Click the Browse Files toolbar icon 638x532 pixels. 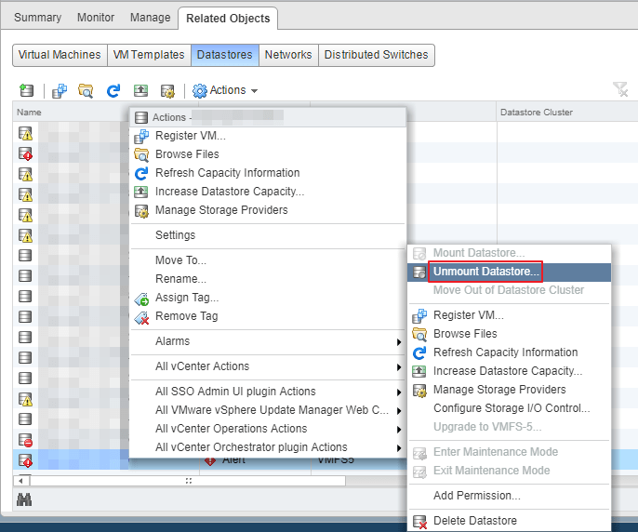click(86, 90)
